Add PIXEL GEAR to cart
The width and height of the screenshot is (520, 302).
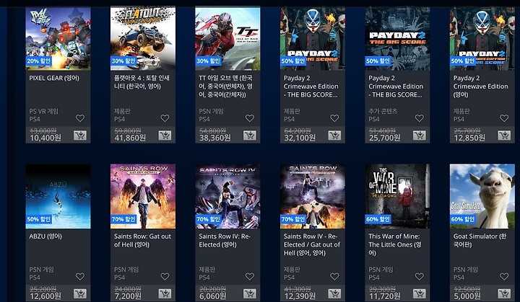80,135
